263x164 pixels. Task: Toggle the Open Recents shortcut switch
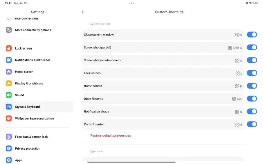click(252, 99)
